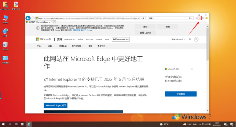Open the 第三方 Cookie link
This screenshot has width=236, height=127.
tap(87, 30)
